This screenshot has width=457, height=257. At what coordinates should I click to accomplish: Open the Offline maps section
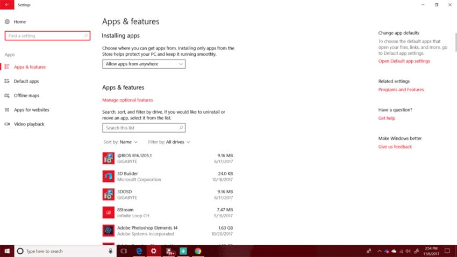[26, 96]
